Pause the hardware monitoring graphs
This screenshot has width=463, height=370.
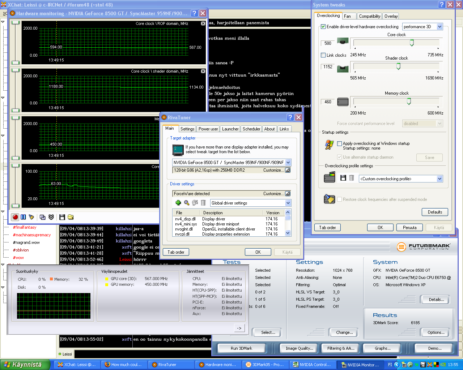point(23,217)
